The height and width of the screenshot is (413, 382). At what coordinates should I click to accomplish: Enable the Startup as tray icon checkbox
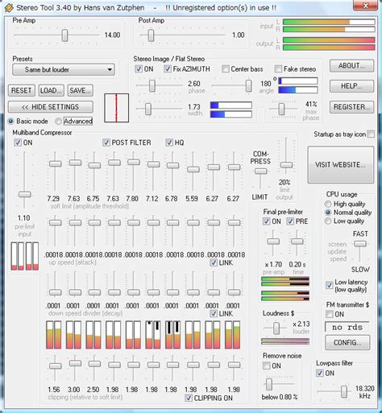(x=371, y=134)
